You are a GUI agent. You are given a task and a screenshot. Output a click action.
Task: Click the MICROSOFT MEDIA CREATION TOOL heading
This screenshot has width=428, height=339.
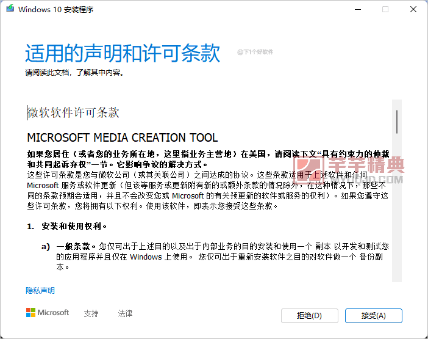point(123,137)
